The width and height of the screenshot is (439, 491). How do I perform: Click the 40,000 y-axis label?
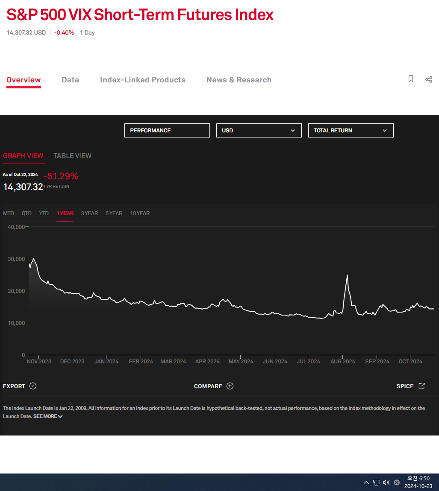coord(16,227)
